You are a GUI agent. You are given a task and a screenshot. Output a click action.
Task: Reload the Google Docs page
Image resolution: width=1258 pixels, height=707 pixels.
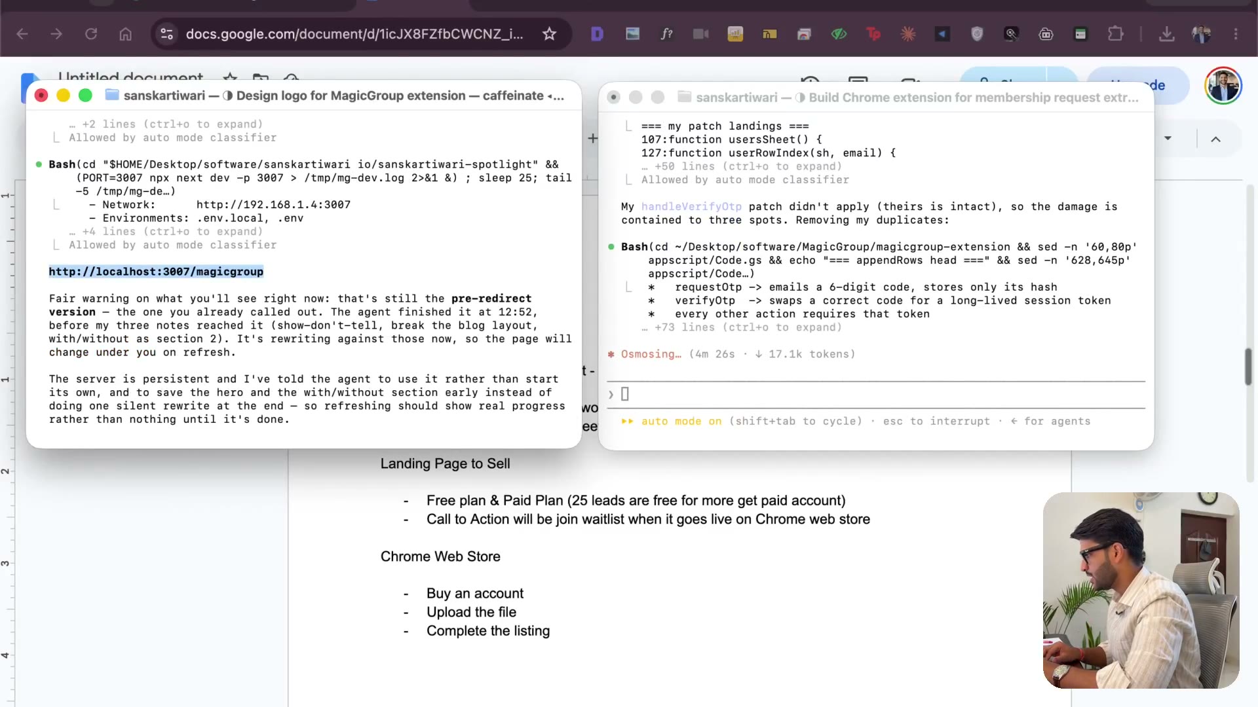[91, 34]
